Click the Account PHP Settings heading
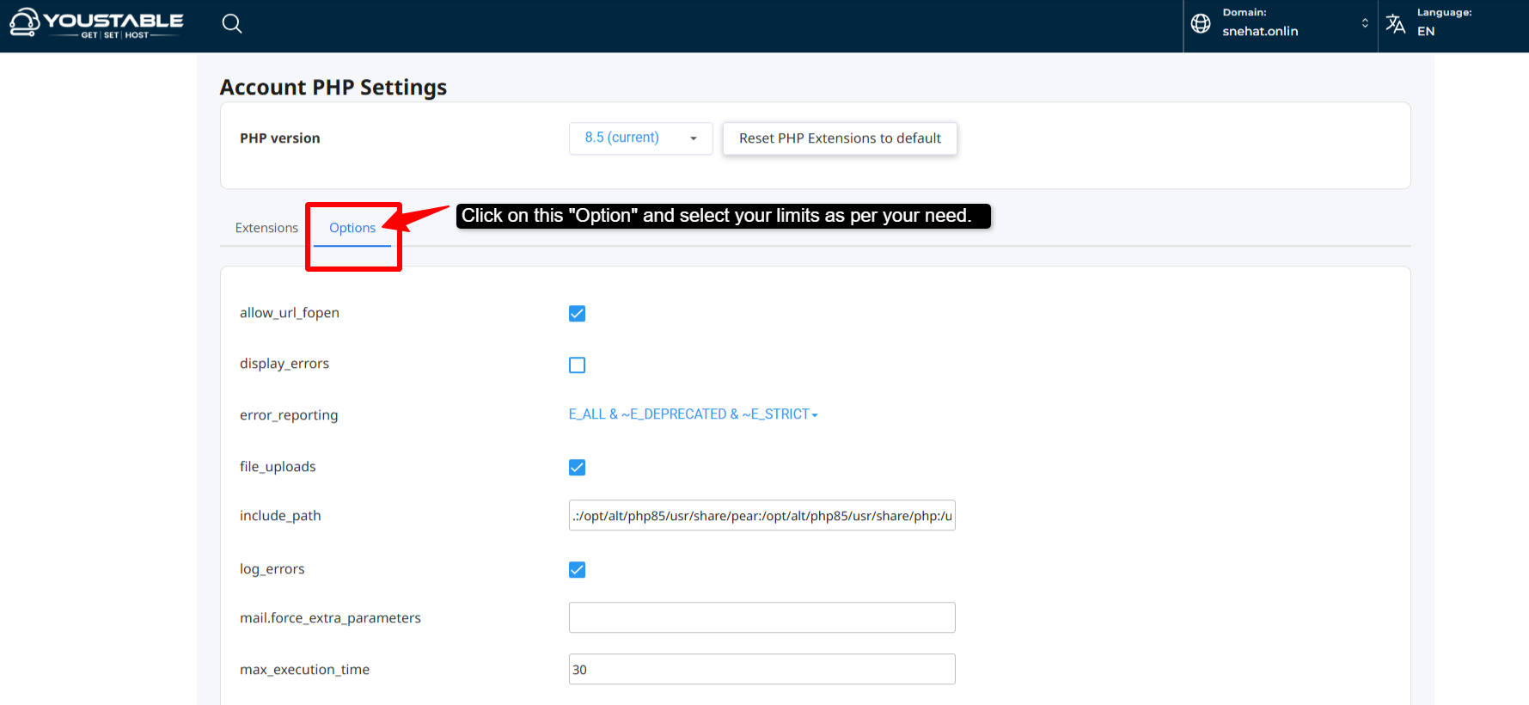1529x705 pixels. (x=333, y=88)
